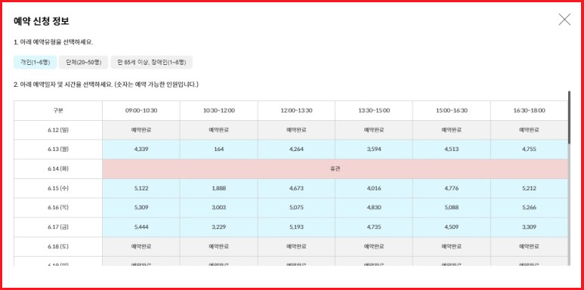584x290 pixels.
Task: Click the 6.12 (일) date cell
Action: pyautogui.click(x=58, y=130)
